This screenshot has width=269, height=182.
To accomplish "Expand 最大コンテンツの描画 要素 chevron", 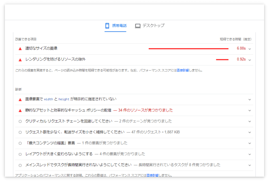I will [x=250, y=143].
